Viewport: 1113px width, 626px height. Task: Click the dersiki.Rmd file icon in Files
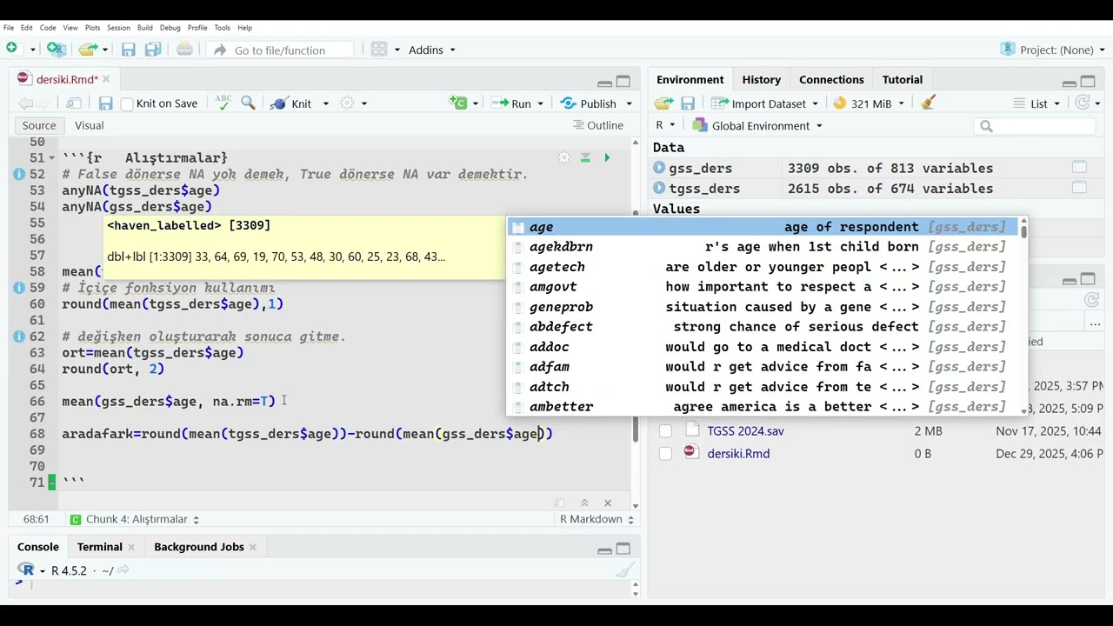tap(690, 452)
